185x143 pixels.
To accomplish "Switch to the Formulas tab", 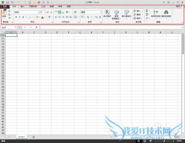I will coord(43,7).
